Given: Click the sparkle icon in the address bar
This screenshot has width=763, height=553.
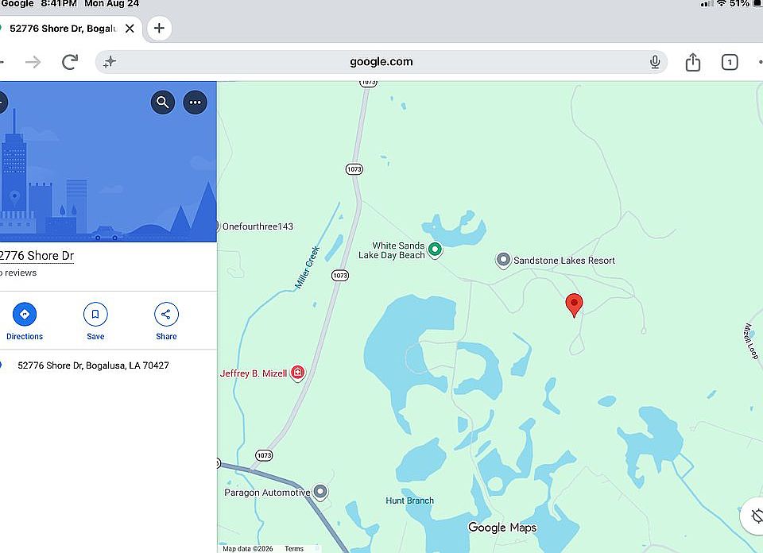Looking at the screenshot, I should [x=110, y=62].
